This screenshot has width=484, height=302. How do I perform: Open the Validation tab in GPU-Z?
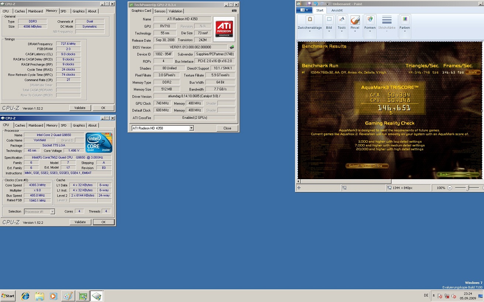click(x=175, y=11)
